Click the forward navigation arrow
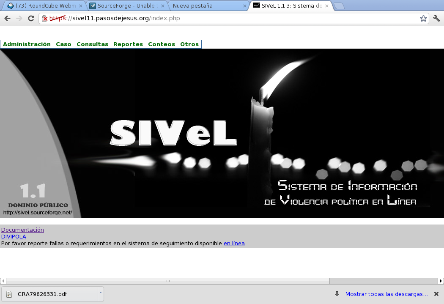The height and width of the screenshot is (304, 444). point(19,18)
